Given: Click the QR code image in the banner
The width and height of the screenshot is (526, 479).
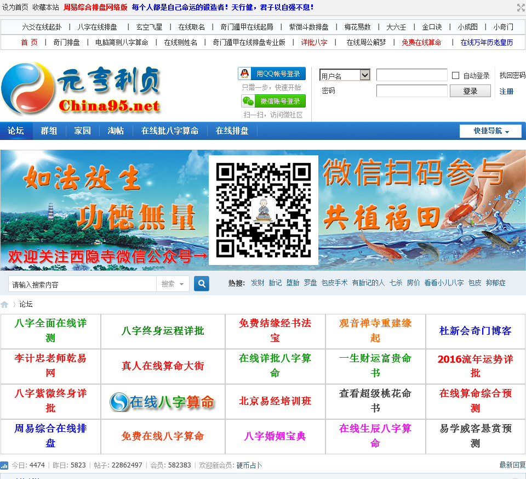Looking at the screenshot, I should pos(264,210).
